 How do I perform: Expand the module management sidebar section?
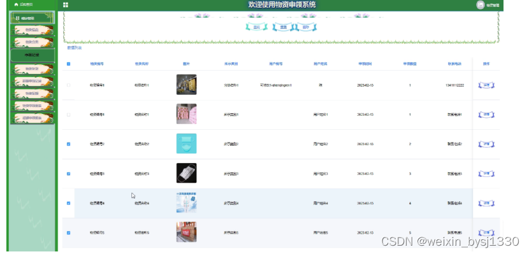(33, 18)
